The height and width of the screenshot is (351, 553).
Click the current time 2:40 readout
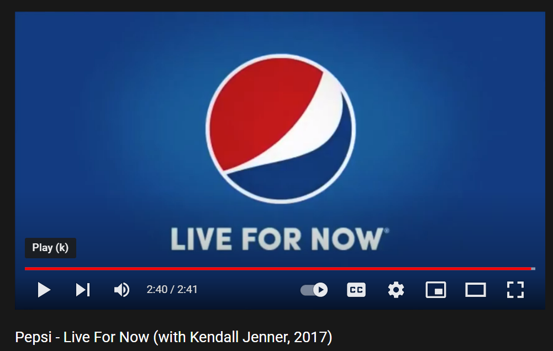[x=156, y=290]
